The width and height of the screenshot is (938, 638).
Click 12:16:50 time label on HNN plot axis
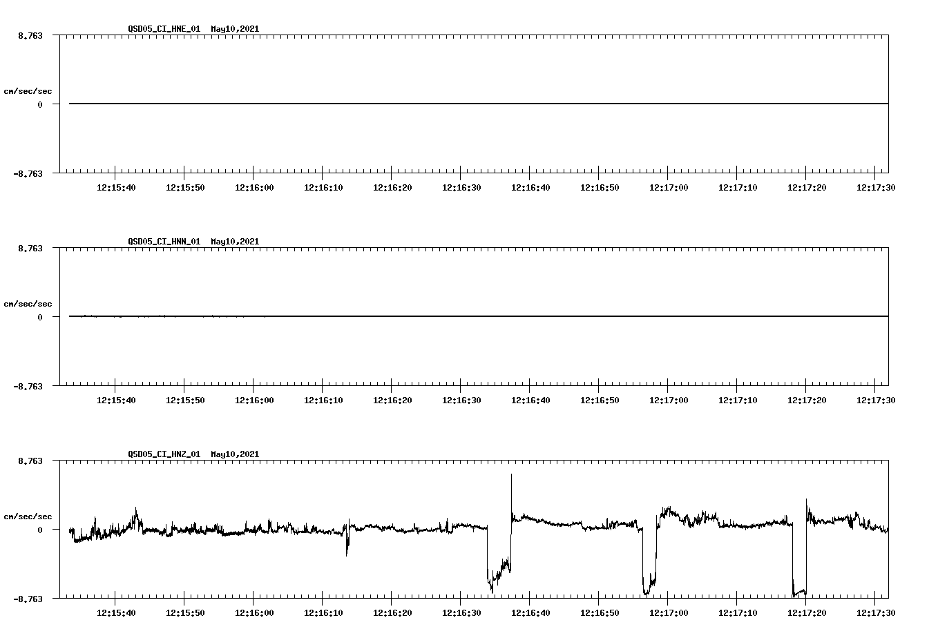600,400
